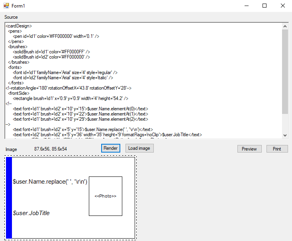Click the rectangle brush line in source
The width and height of the screenshot is (292, 241).
coord(70,98)
